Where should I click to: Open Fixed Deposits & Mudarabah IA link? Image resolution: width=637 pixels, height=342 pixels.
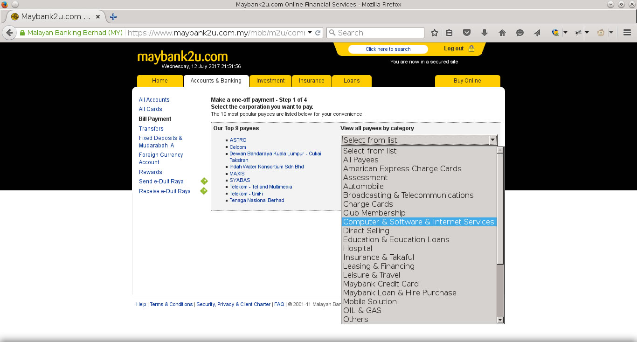coord(161,142)
